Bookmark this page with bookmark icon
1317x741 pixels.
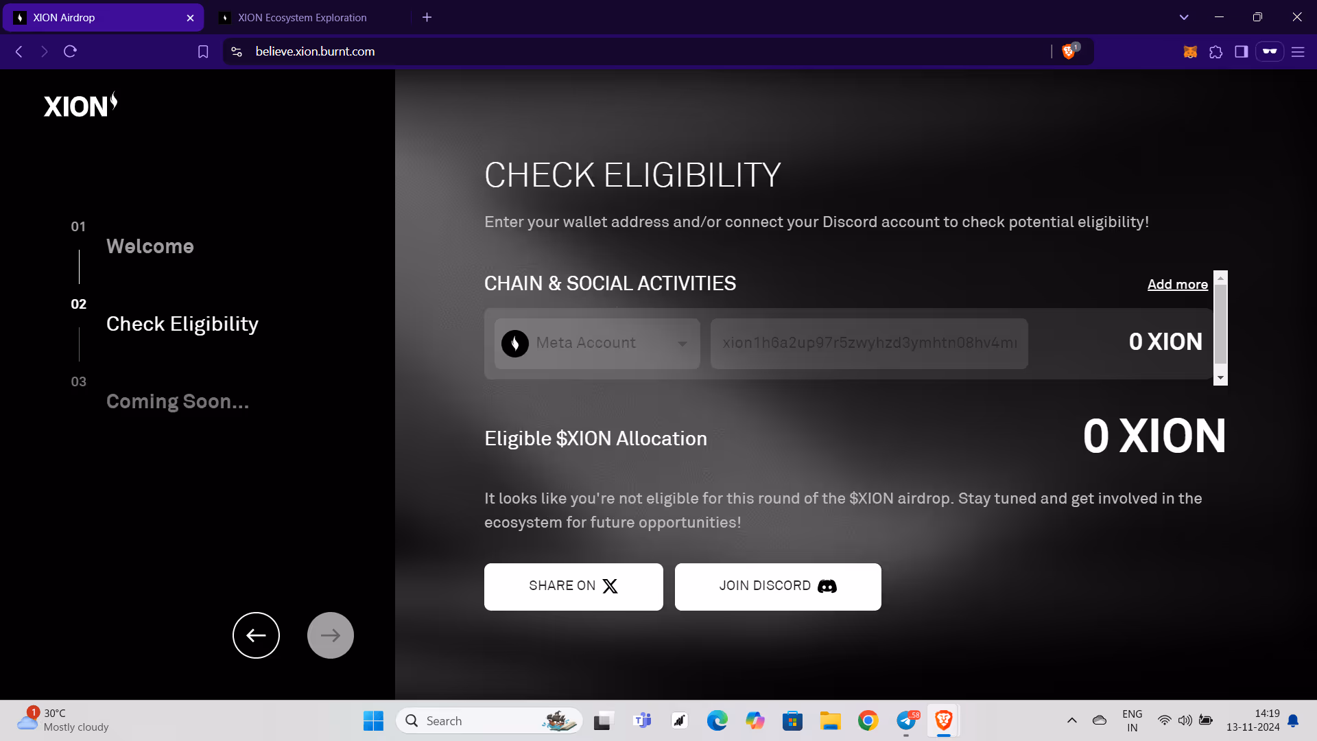(203, 51)
